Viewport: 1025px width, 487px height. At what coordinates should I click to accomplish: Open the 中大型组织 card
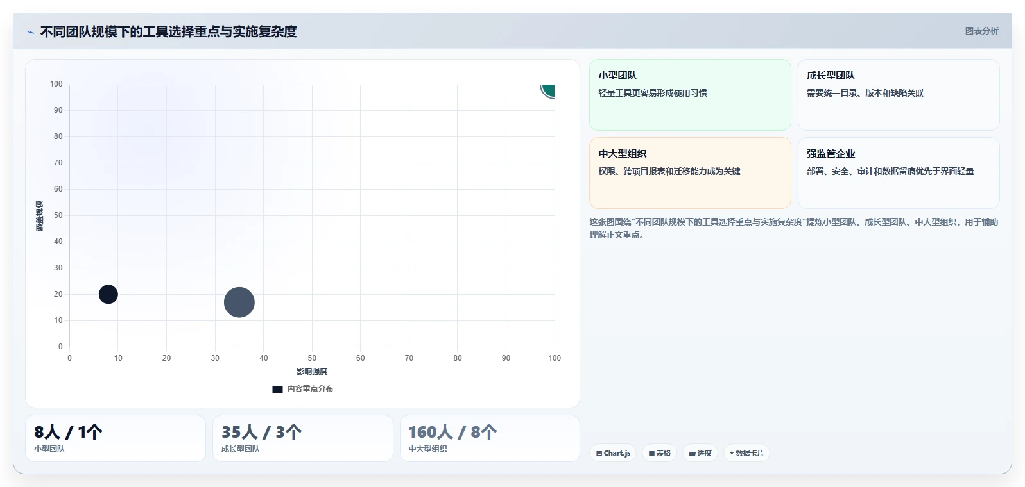point(690,173)
